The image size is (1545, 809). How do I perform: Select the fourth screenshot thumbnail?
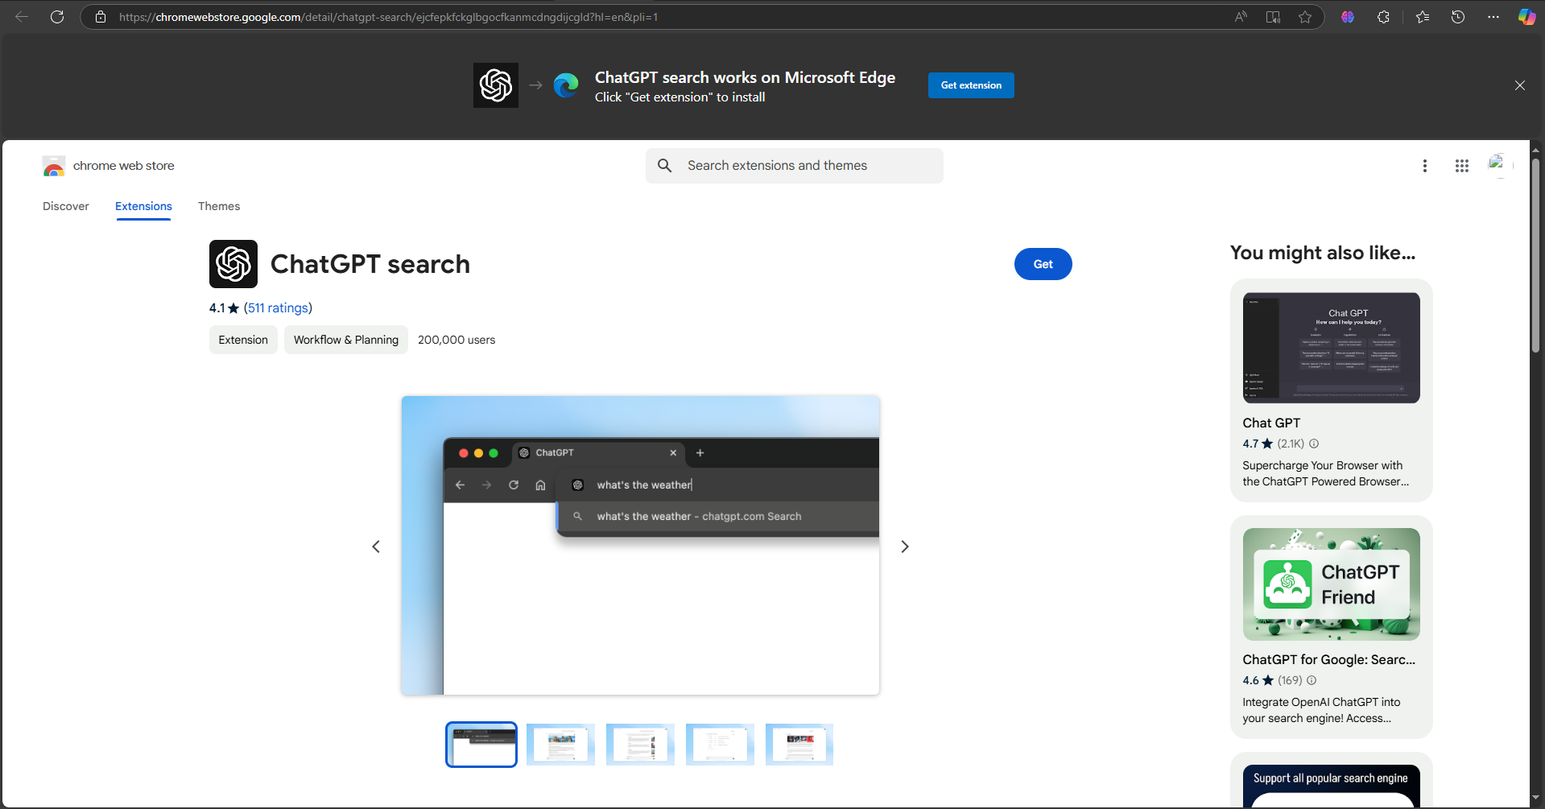pyautogui.click(x=720, y=745)
